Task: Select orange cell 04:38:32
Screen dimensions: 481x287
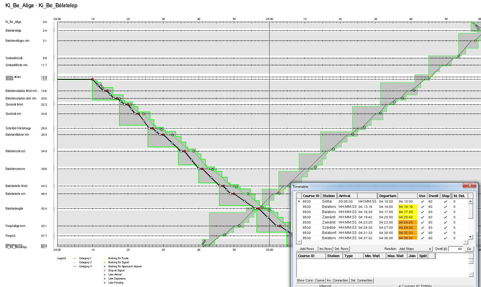Action: coord(407,238)
